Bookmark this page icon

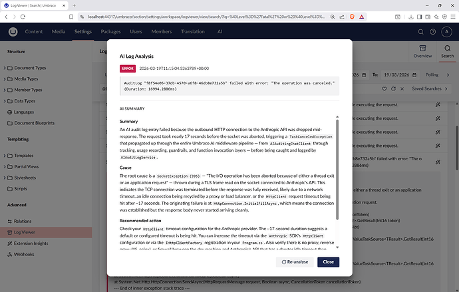click(x=71, y=17)
